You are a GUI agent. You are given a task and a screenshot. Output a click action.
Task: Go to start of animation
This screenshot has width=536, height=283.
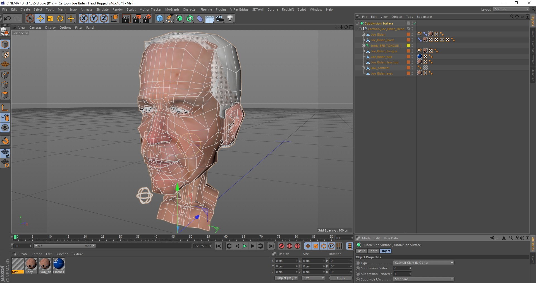219,246
